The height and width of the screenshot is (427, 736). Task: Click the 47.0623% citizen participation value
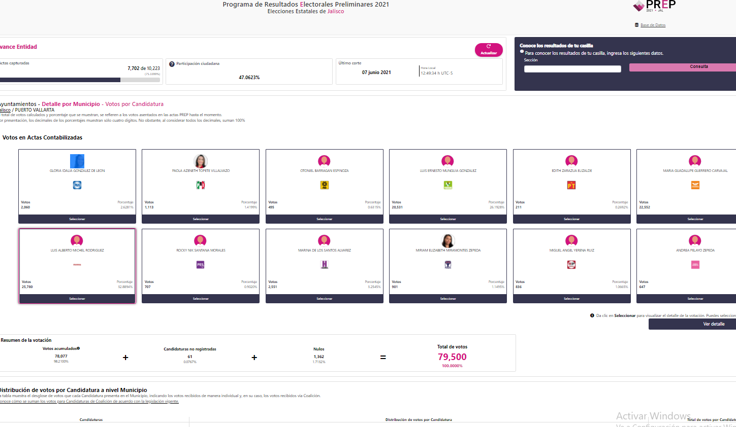tap(249, 78)
